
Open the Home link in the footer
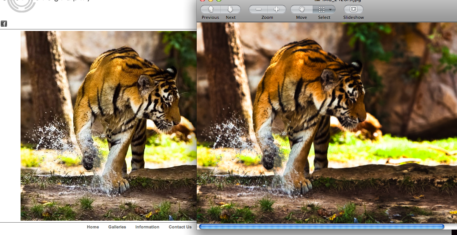tap(93, 227)
